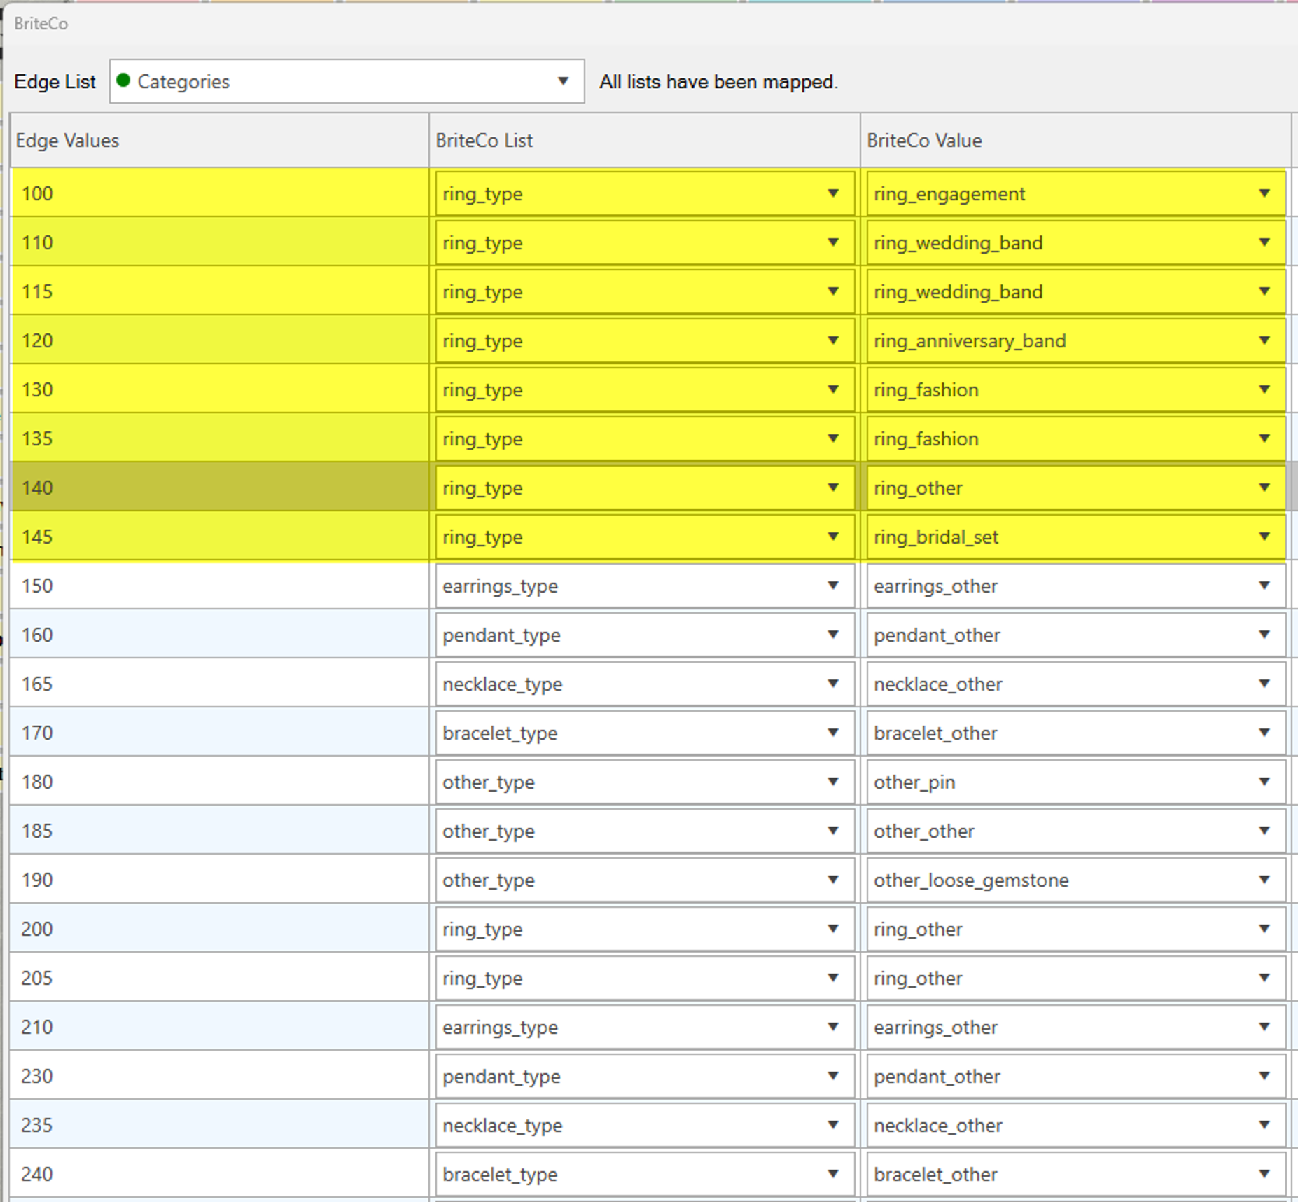The width and height of the screenshot is (1298, 1202).
Task: Select the Edge Values cell 120
Action: point(218,340)
